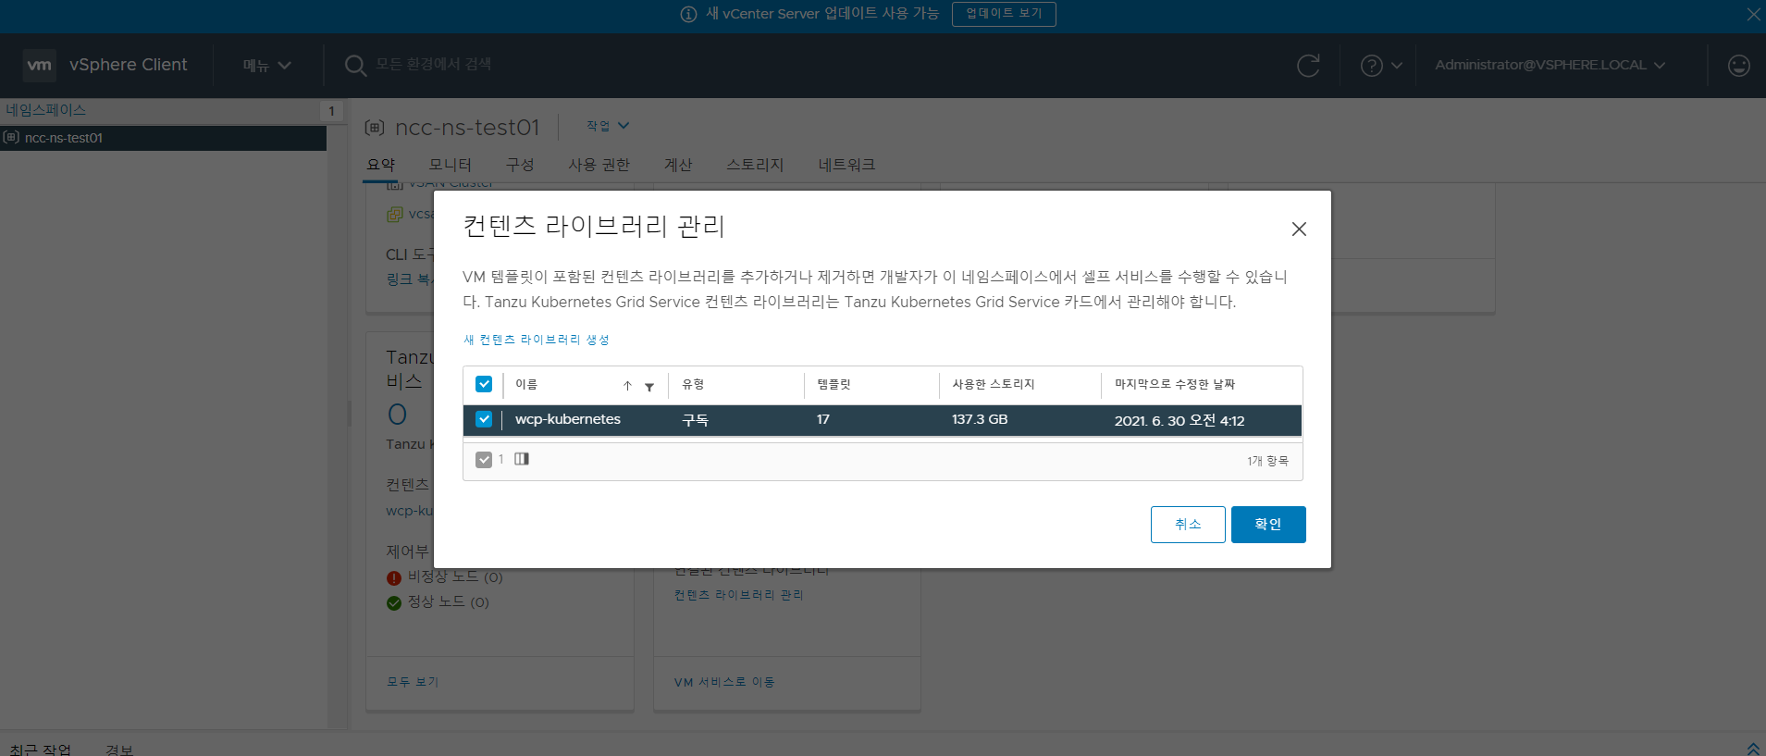This screenshot has width=1766, height=756.
Task: Click the 업데이트 보기 button
Action: (1004, 14)
